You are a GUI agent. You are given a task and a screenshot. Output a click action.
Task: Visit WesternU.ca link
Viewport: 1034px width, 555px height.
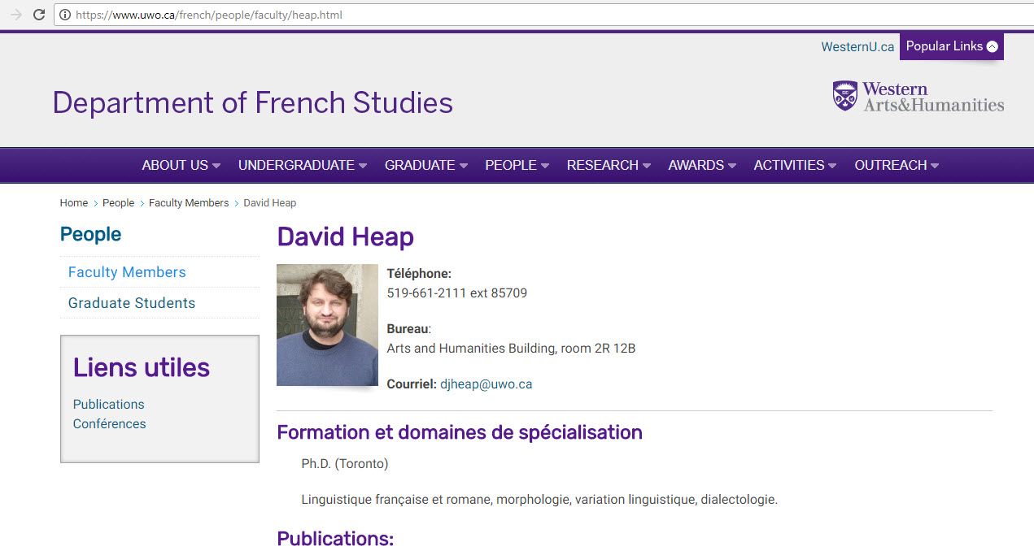[857, 46]
